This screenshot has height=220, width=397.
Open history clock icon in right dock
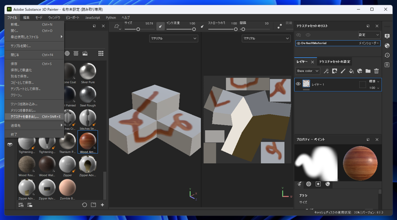pos(387,55)
